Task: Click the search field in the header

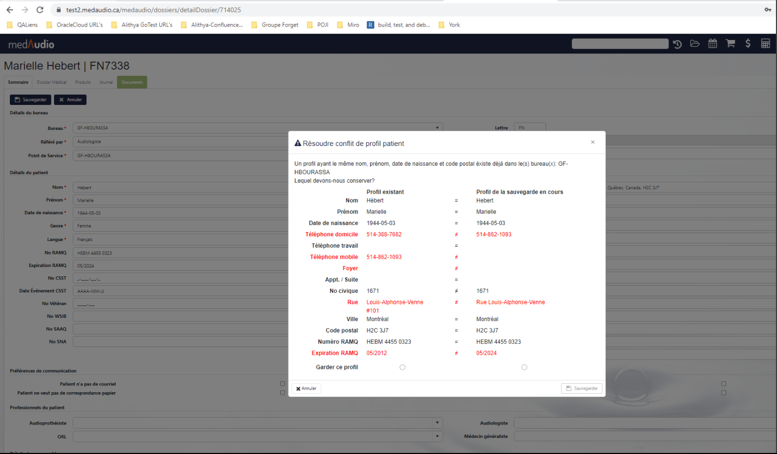Action: 620,44
